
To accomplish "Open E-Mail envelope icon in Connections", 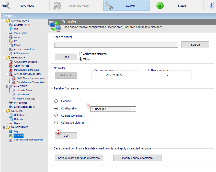I will (10, 45).
